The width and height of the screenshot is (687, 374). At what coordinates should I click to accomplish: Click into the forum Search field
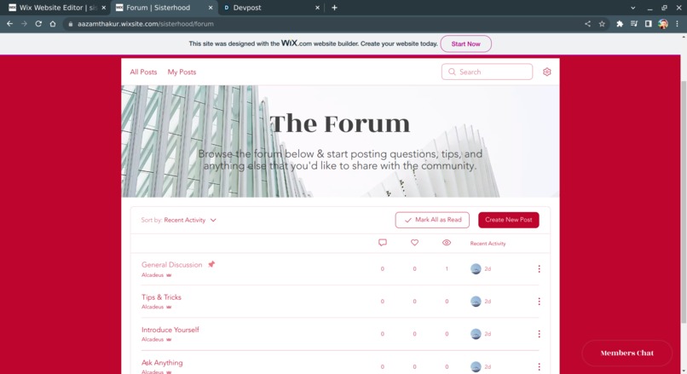[487, 72]
